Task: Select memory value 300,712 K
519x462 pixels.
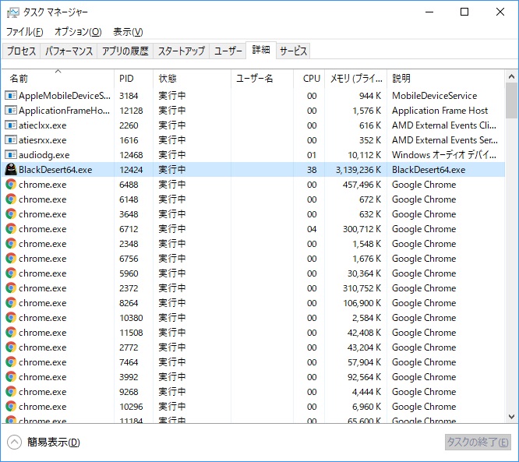Action: tap(362, 229)
